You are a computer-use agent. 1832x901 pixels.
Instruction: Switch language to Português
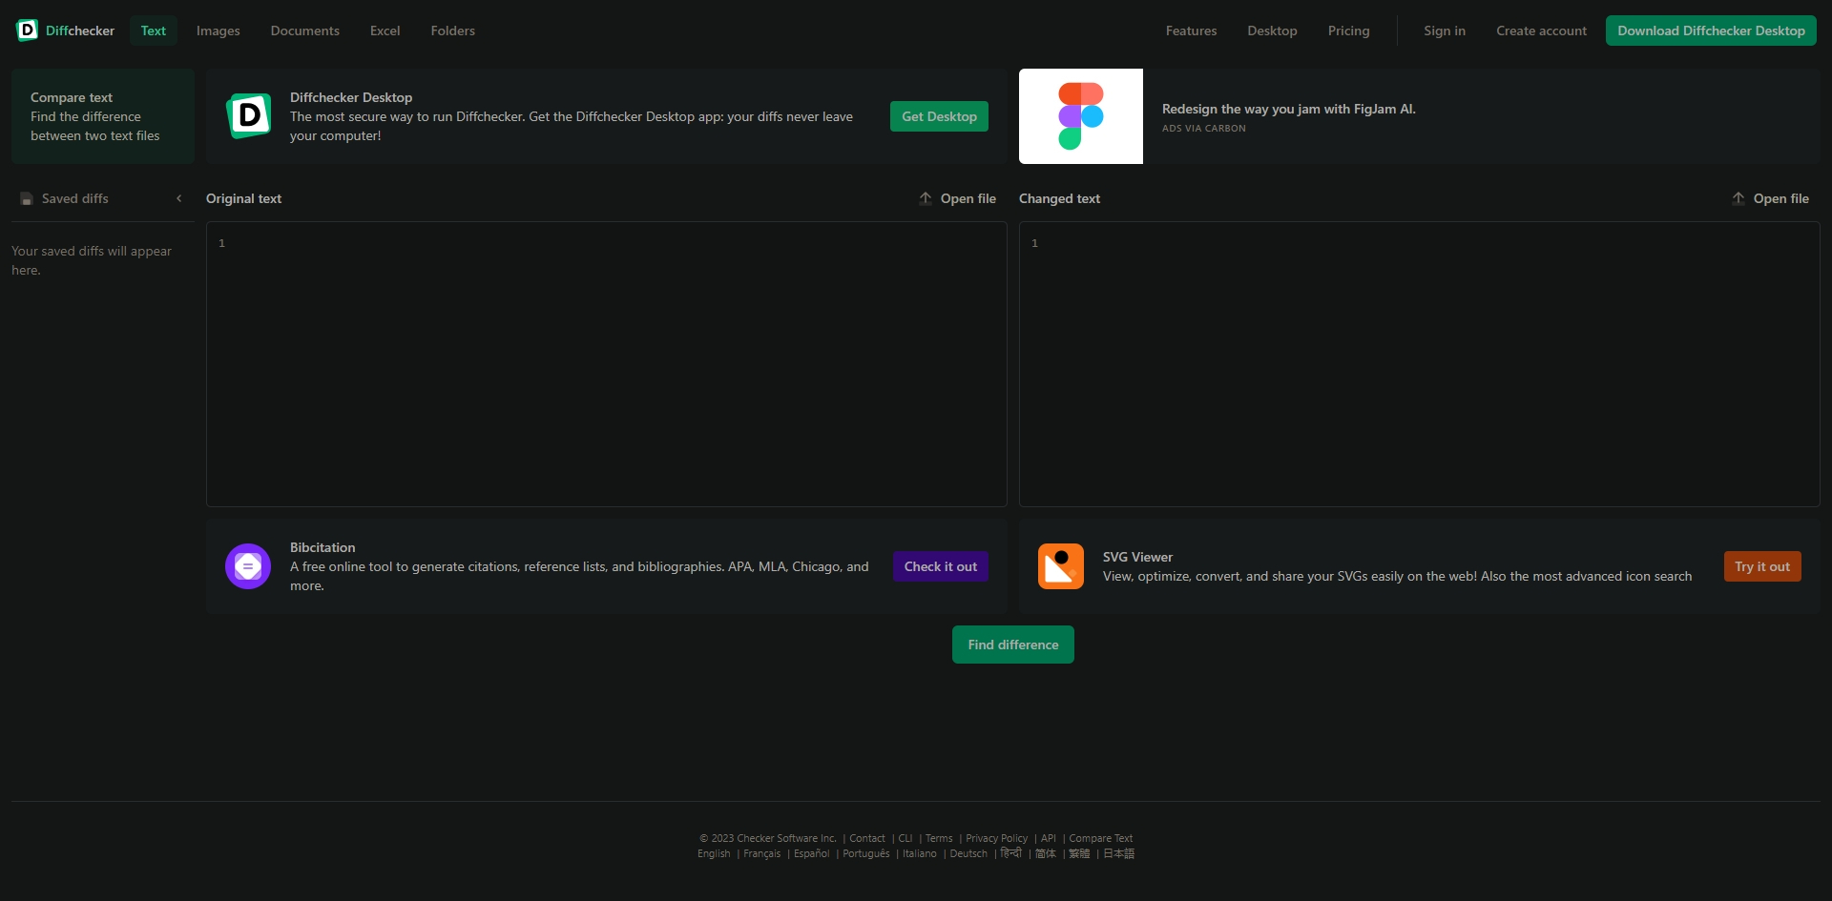(x=866, y=854)
